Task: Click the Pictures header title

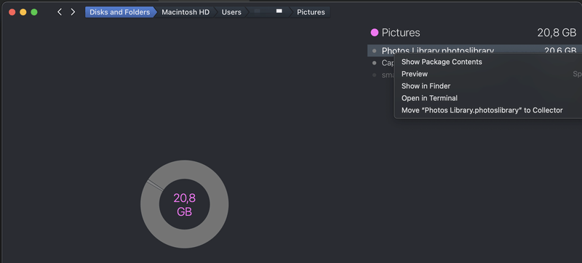Action: [x=401, y=33]
